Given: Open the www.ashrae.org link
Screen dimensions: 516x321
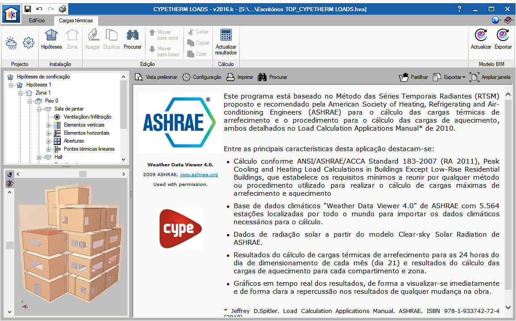Looking at the screenshot, I should pos(199,174).
